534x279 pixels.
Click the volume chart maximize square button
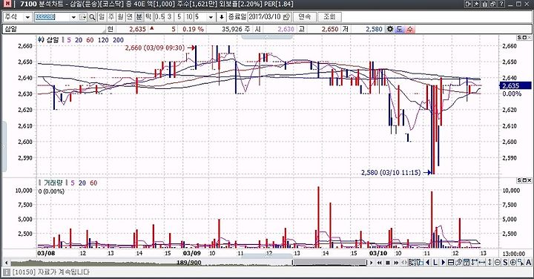click(x=524, y=180)
